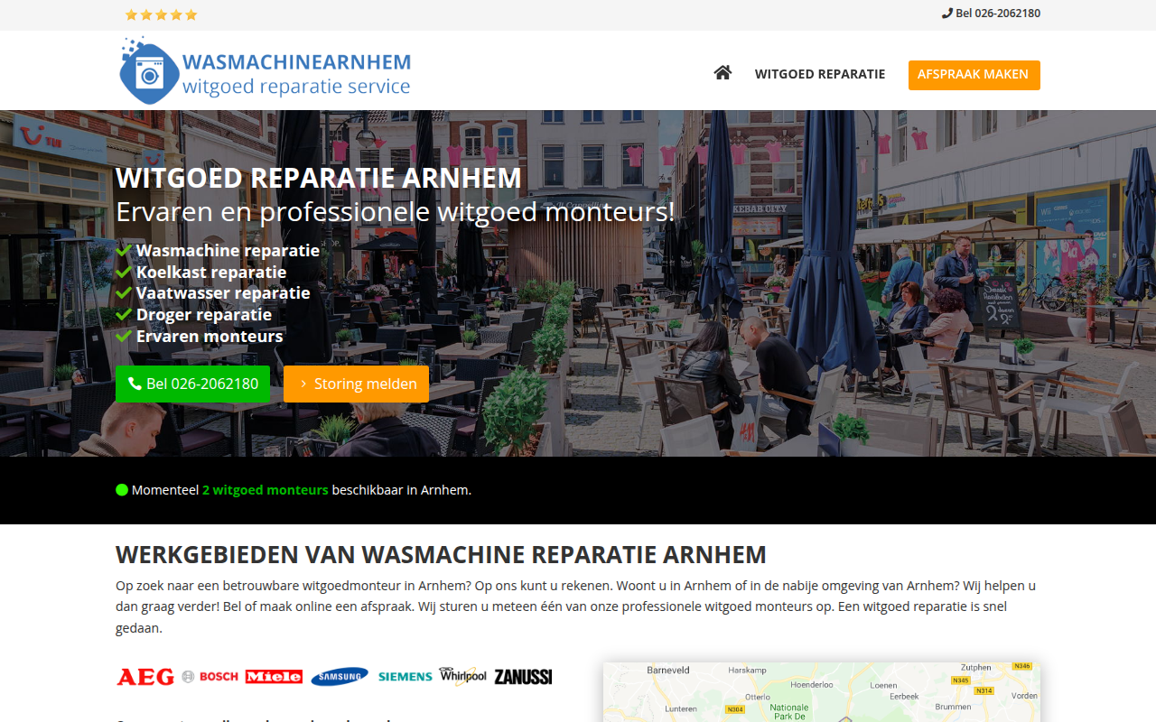This screenshot has width=1156, height=722.
Task: Click the Bosch brand logo
Action: click(210, 677)
